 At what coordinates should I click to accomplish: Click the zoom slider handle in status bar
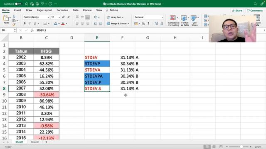coord(241,147)
